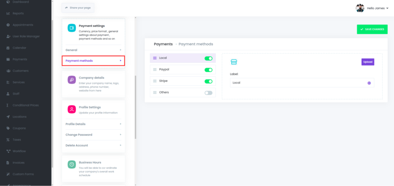Open Appointments in the sidebar menu
The width and height of the screenshot is (394, 186).
23,25
